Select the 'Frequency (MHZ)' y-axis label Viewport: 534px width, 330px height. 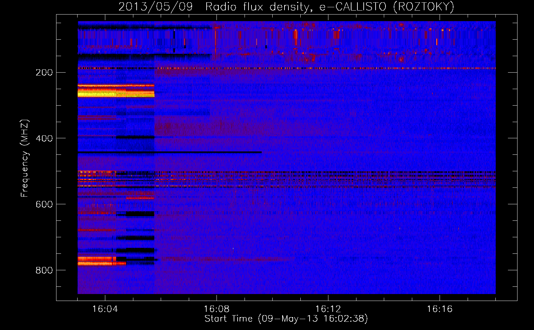tap(25, 158)
